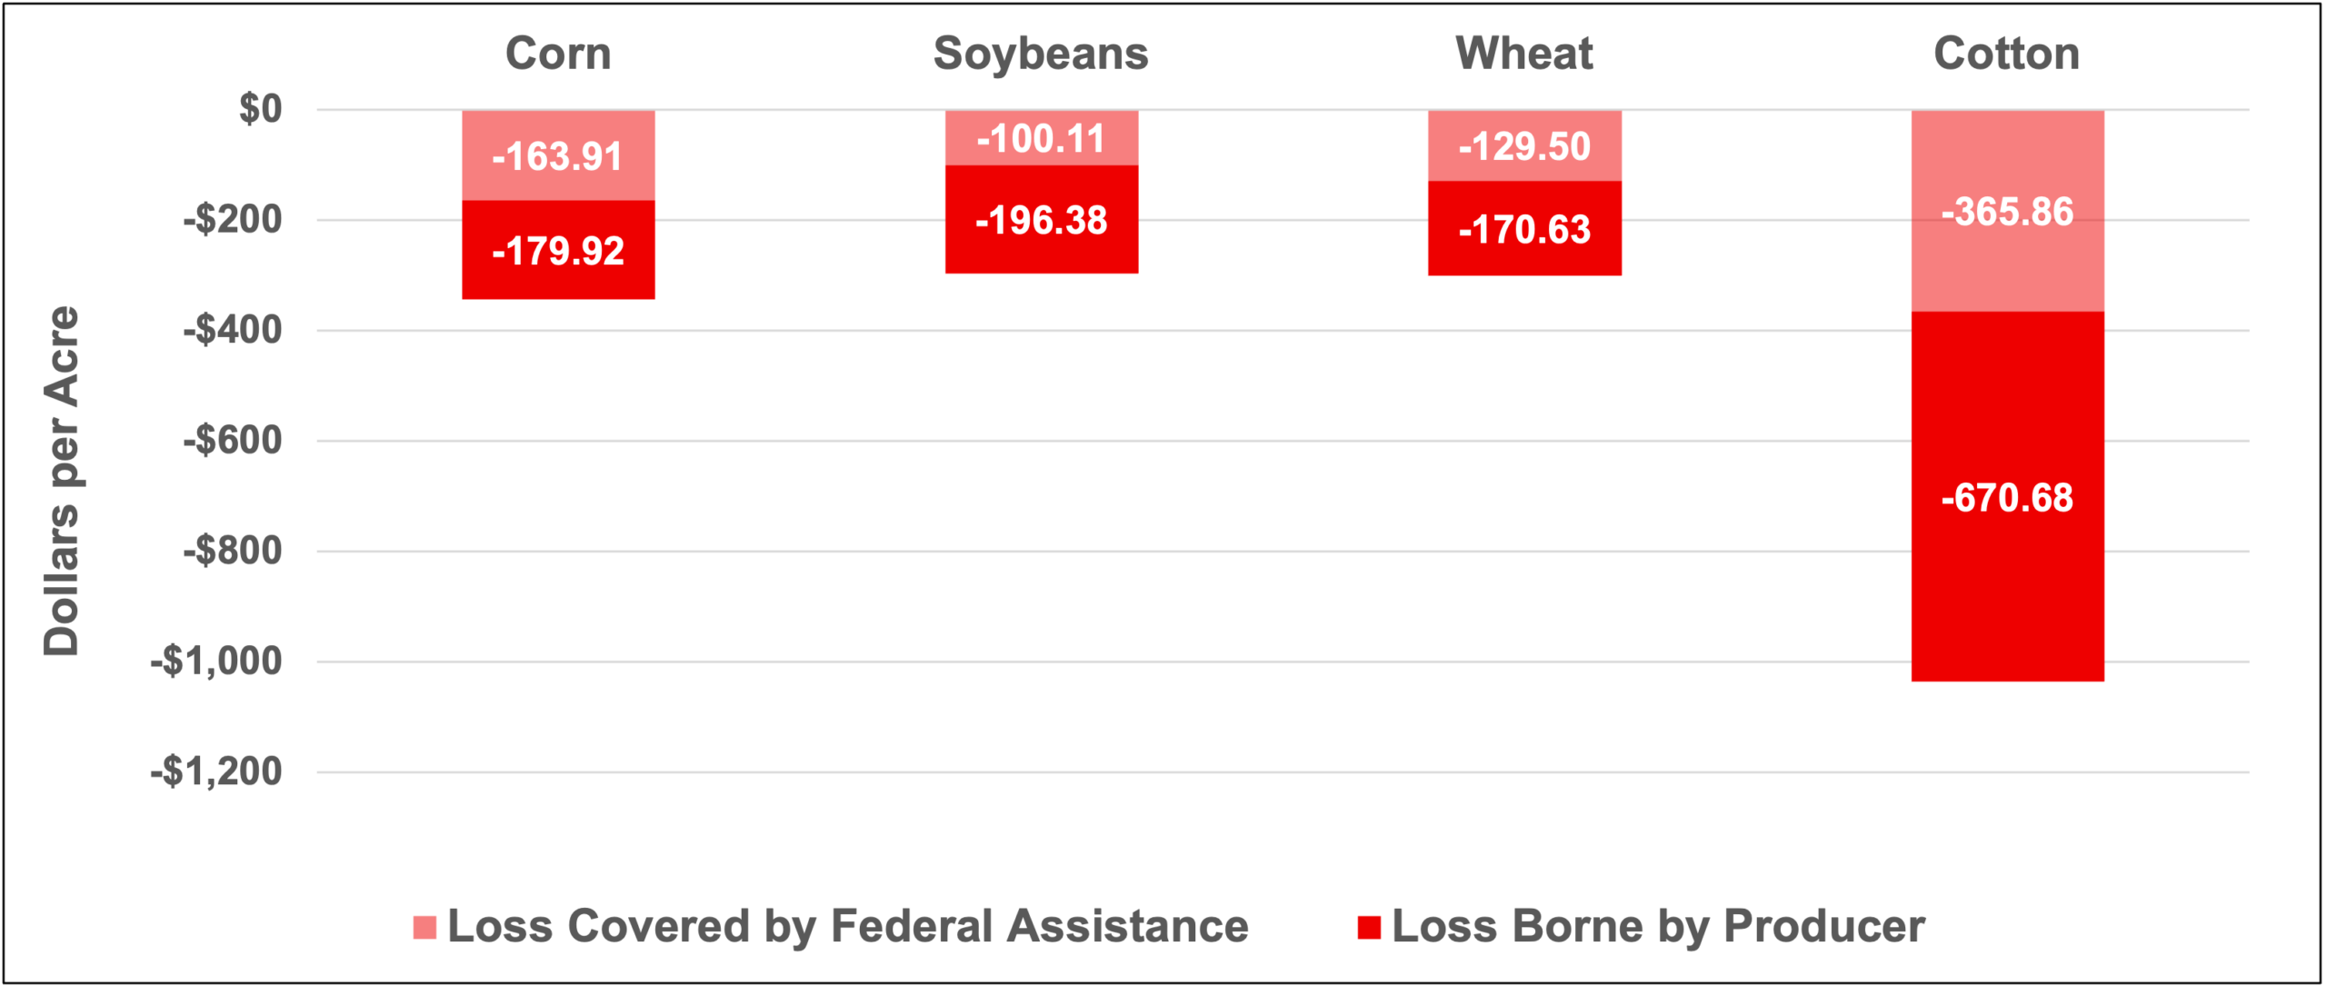The height and width of the screenshot is (986, 2327).
Task: Click the $0 axis tick label
Action: [x=261, y=109]
